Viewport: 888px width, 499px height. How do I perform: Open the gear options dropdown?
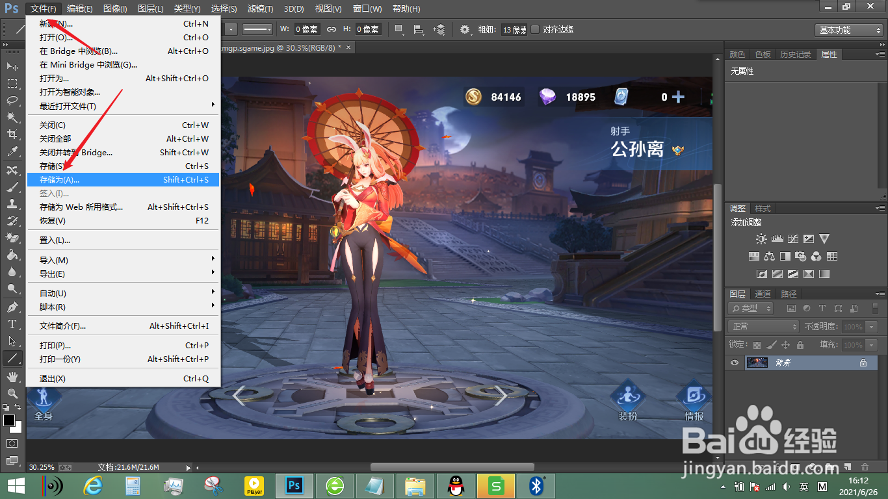(466, 29)
